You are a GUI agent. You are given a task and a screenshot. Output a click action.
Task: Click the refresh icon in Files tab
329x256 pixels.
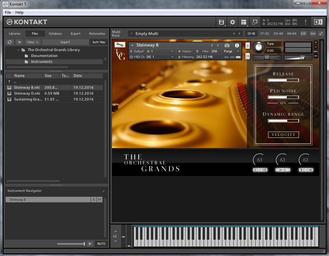[9, 42]
